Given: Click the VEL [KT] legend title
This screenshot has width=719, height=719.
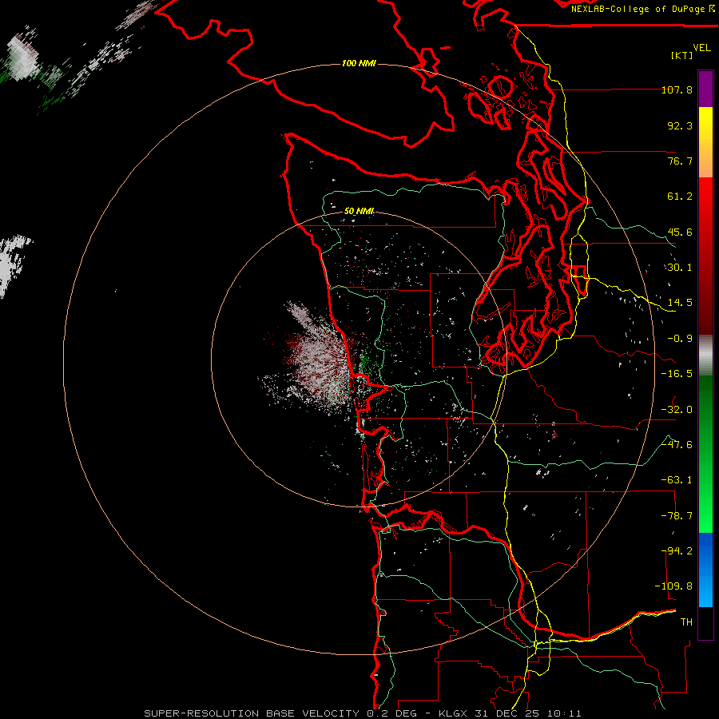Looking at the screenshot, I should point(690,51).
